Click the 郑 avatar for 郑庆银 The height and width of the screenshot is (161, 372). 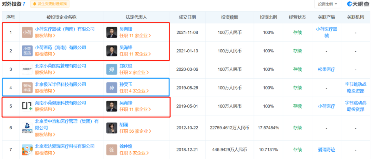[112, 69]
